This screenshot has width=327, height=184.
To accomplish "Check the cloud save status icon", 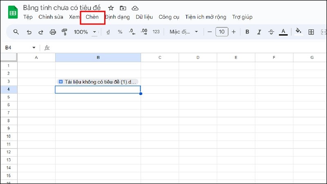I will tap(135, 8).
